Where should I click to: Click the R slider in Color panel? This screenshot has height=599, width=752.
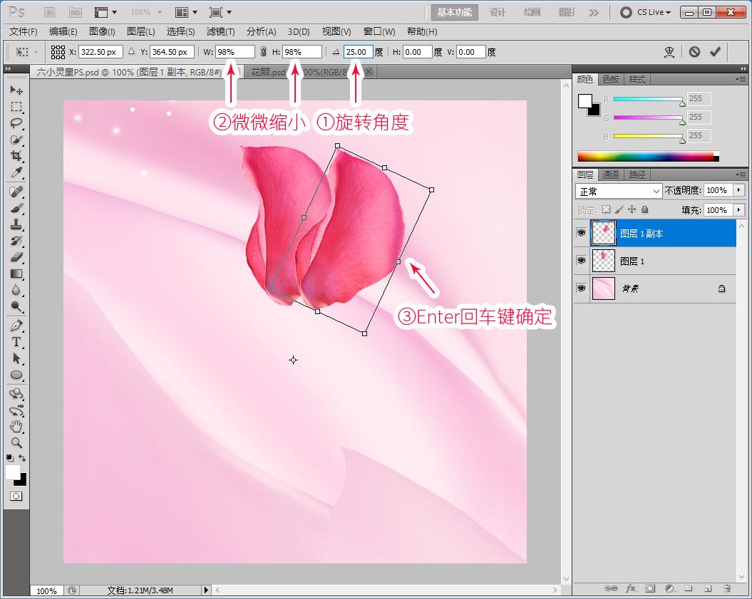point(647,99)
